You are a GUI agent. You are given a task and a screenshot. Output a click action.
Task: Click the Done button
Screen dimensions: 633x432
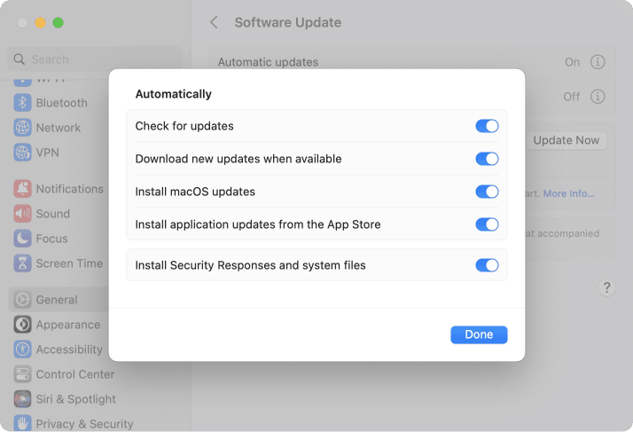pos(479,334)
